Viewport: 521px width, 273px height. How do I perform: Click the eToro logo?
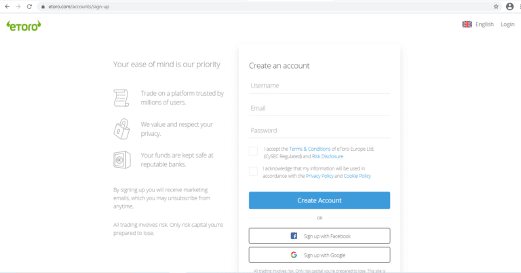(24, 26)
